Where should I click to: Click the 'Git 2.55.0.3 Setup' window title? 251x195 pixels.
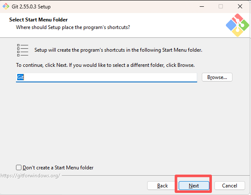(x=31, y=7)
